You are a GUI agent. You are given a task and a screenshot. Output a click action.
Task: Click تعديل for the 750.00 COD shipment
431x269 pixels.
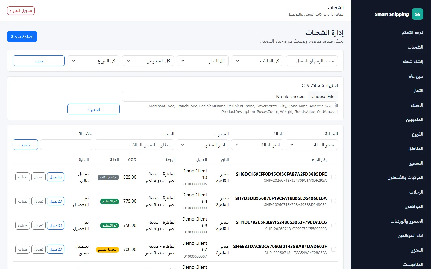click(x=39, y=225)
